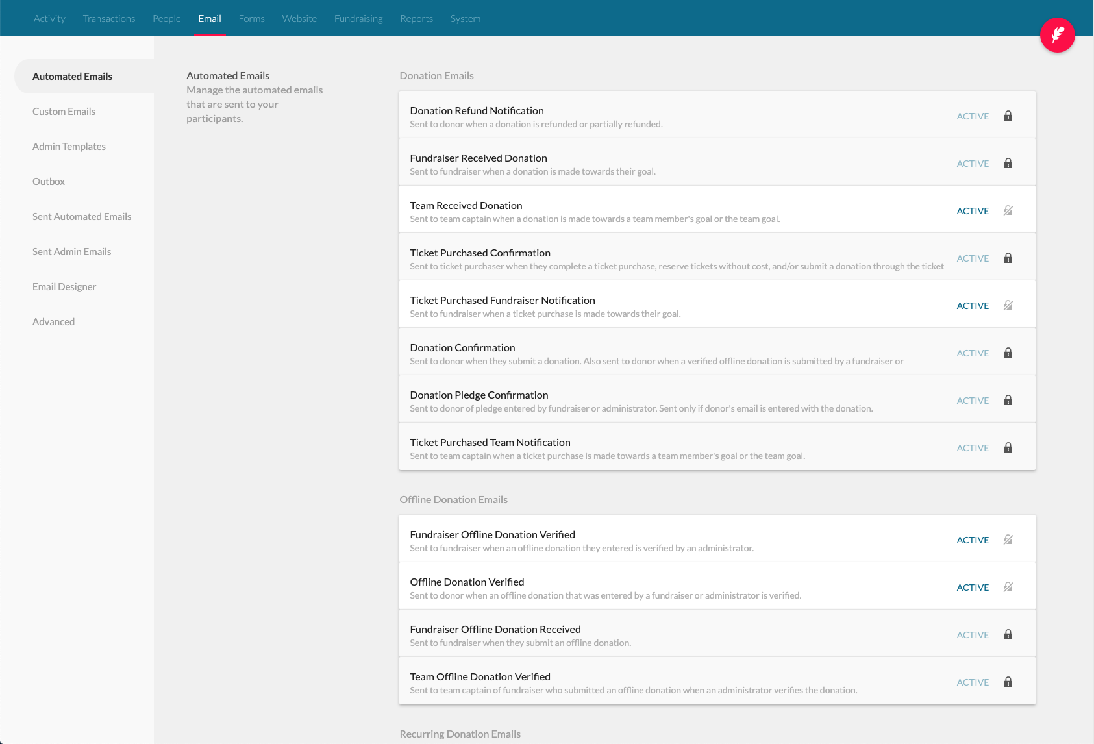Toggle ACTIVE status for Team Received Donation
This screenshot has height=744, width=1094.
click(x=973, y=211)
